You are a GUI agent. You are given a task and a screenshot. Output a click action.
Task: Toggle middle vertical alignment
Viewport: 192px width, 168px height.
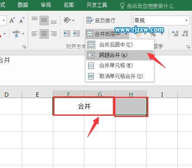[x=44, y=20]
